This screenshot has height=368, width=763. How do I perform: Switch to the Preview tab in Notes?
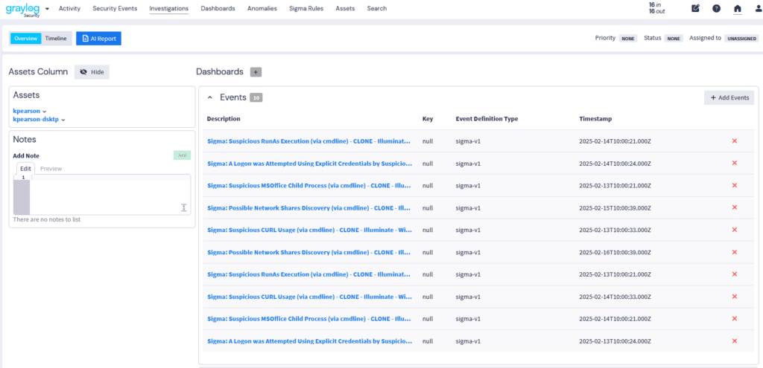click(51, 169)
